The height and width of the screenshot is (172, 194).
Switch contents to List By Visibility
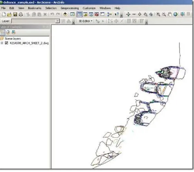[x=13, y=32]
